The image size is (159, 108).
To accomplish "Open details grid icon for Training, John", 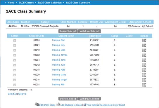I will 144,60.
